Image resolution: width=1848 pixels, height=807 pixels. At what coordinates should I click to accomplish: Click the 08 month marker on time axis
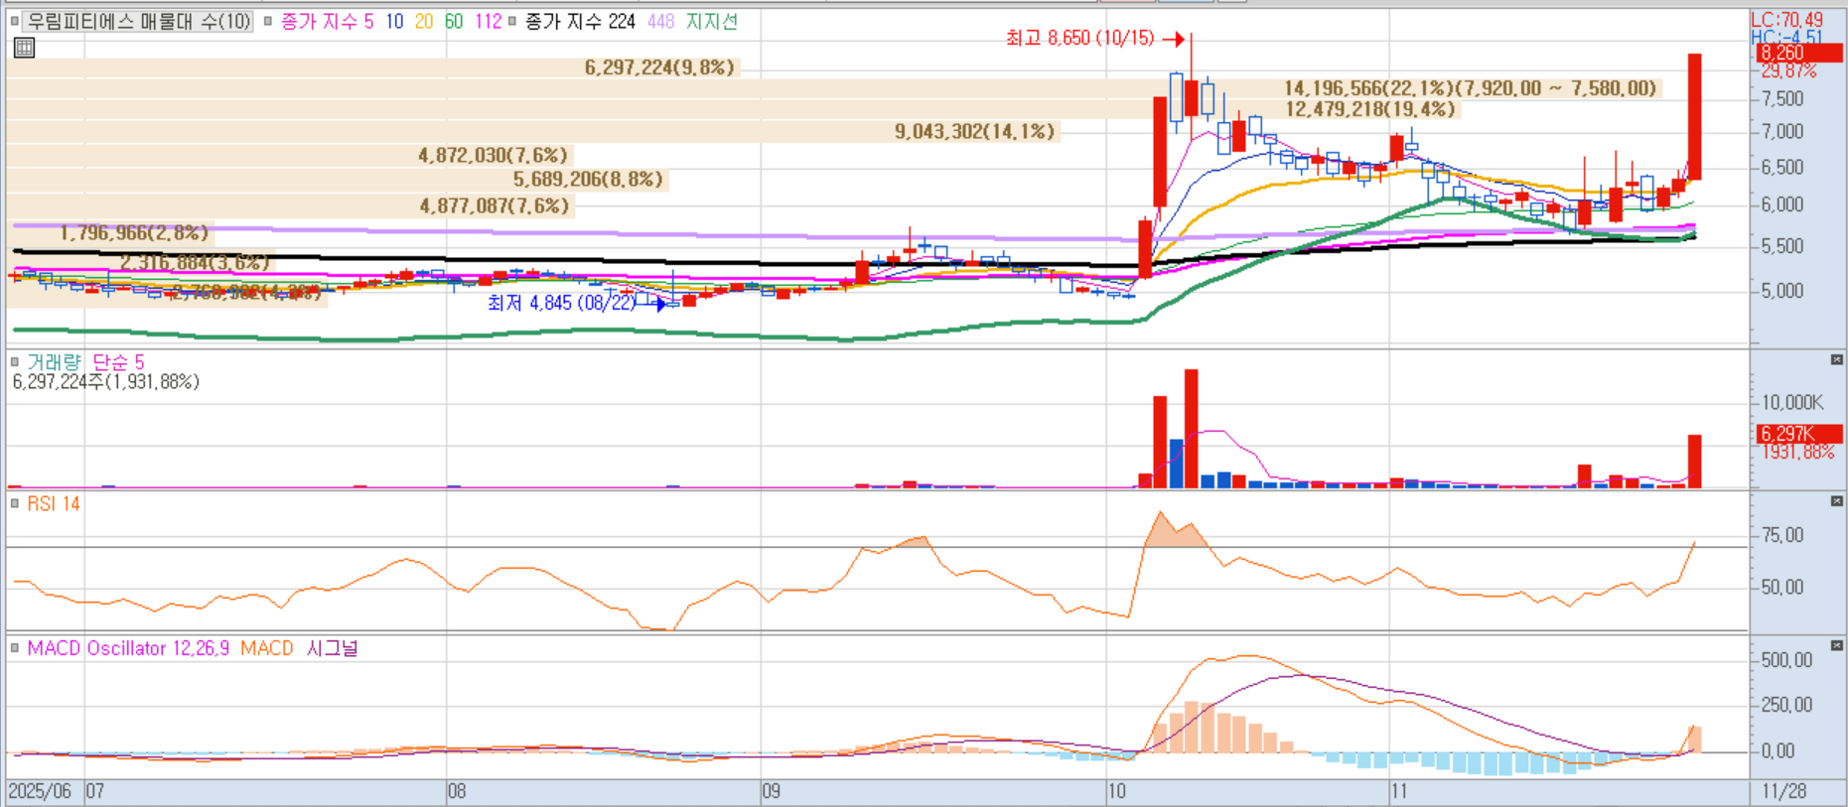click(457, 791)
